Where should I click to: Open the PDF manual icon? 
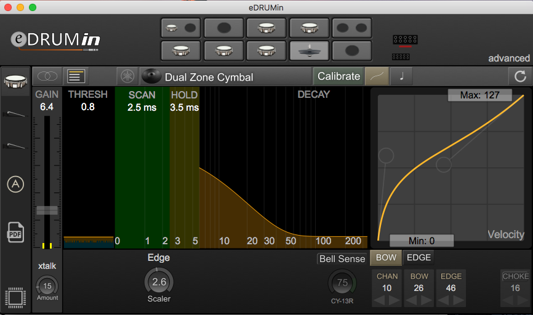pyautogui.click(x=15, y=233)
